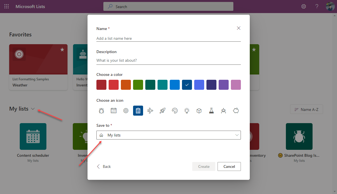Select the orange color swatch
This screenshot has height=194, width=337.
click(126, 85)
